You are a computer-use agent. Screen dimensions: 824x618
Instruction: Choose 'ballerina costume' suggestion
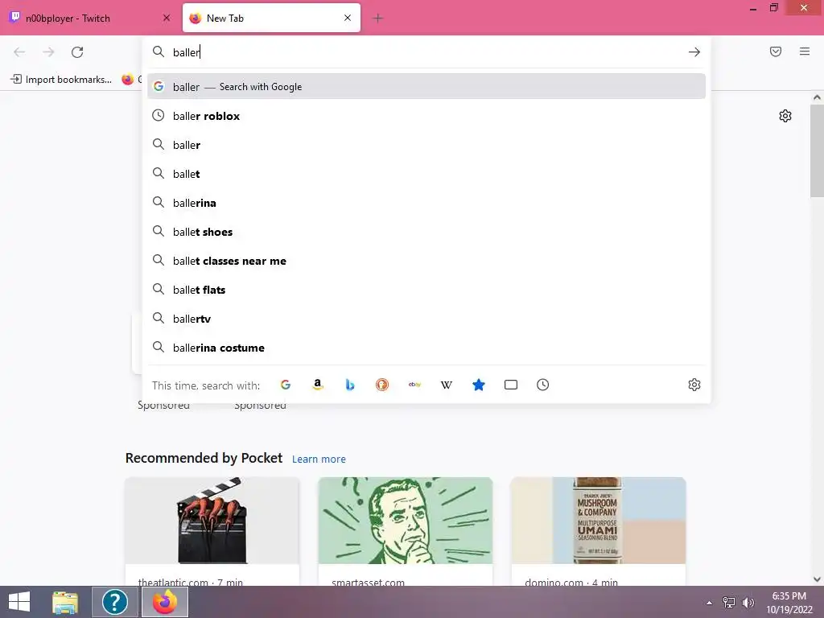(426, 348)
